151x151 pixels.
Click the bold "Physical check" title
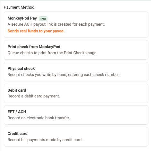pyautogui.click(x=21, y=69)
